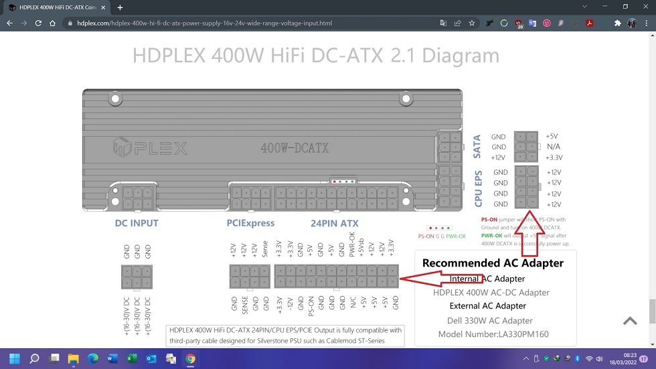656x369 pixels.
Task: Open the red shield extension with badge 20
Action: (519, 23)
